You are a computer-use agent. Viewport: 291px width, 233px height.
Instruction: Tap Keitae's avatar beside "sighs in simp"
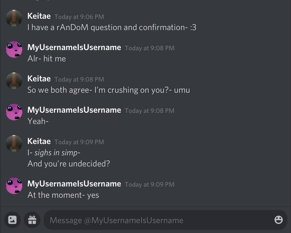14,143
